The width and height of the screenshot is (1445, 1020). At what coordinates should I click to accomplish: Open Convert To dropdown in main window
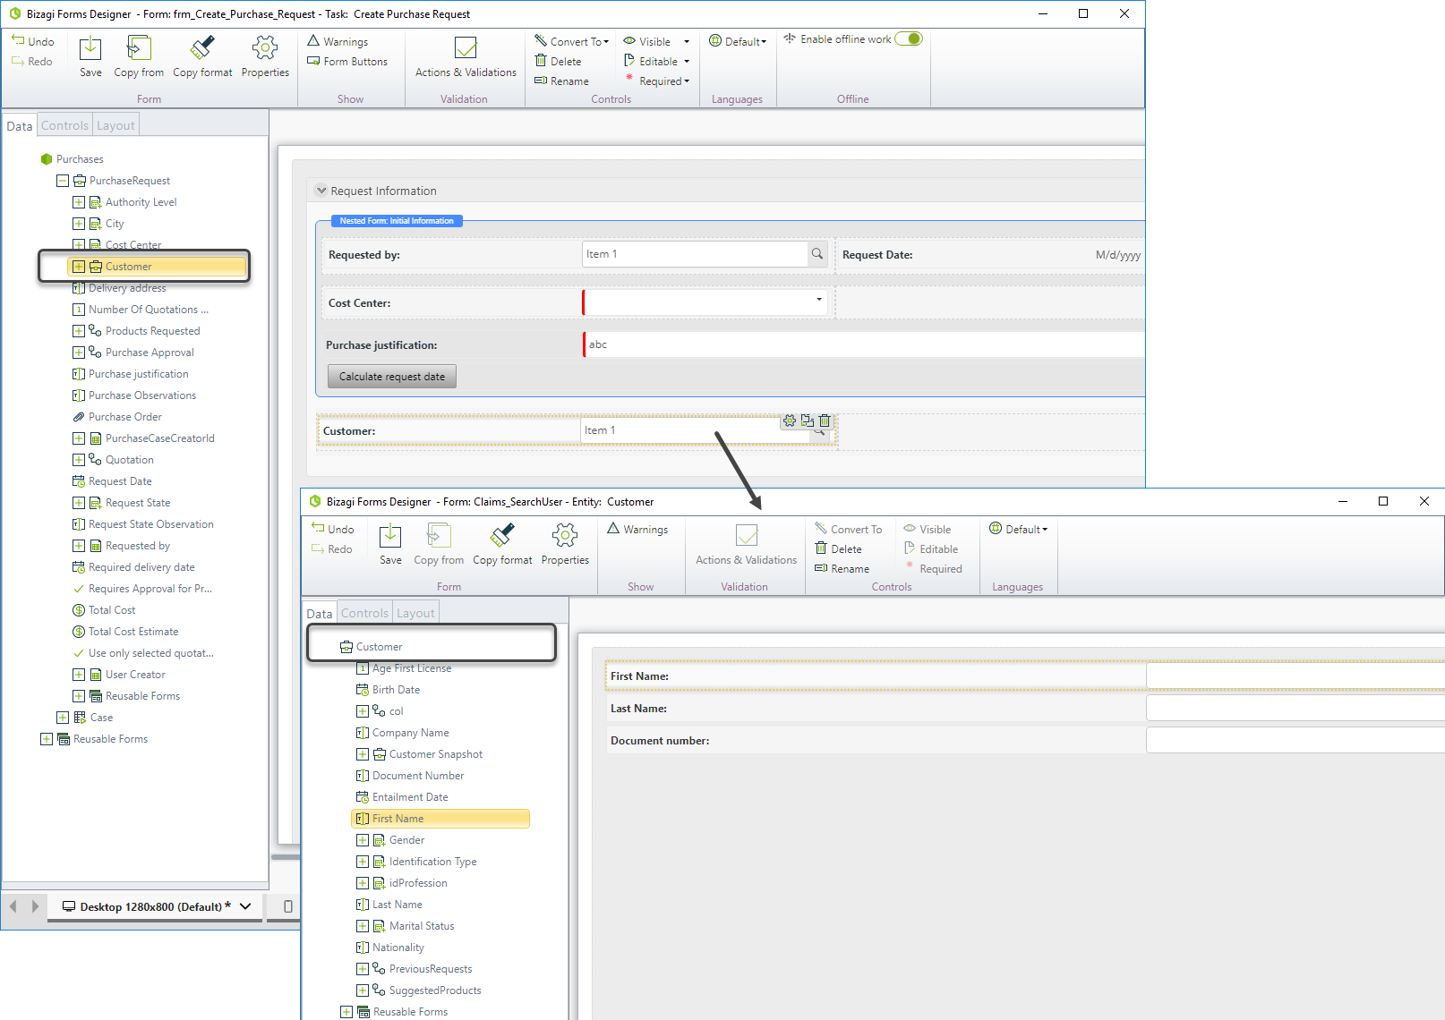pos(571,41)
